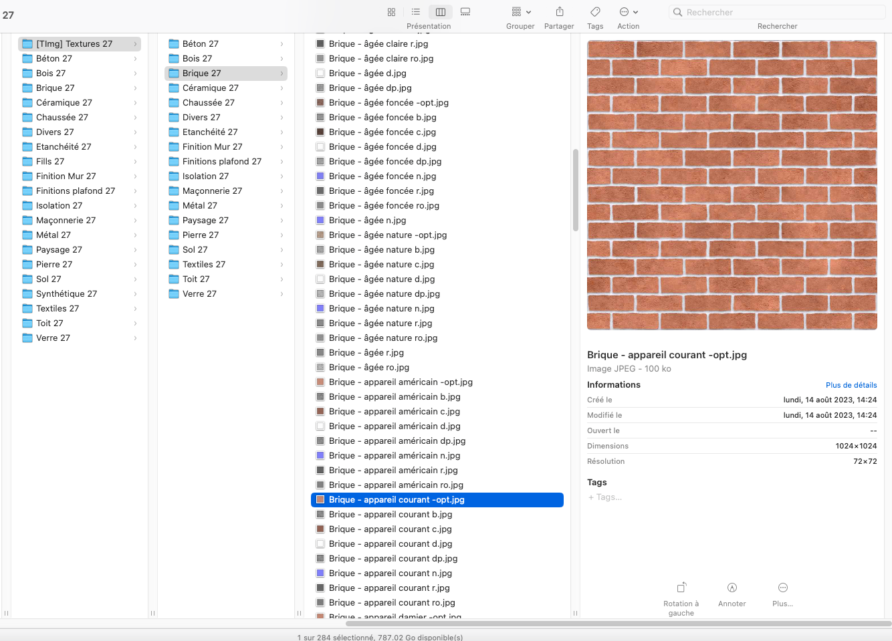This screenshot has height=641, width=892.
Task: Click the file list vertical scrollbar
Action: click(575, 190)
